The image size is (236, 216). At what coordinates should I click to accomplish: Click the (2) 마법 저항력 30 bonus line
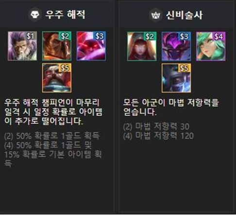[x=156, y=126]
